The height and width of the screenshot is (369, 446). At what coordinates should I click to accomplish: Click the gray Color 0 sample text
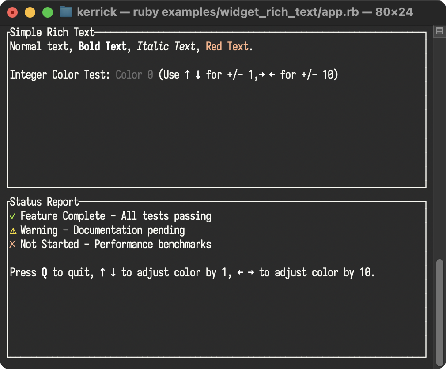coord(135,75)
